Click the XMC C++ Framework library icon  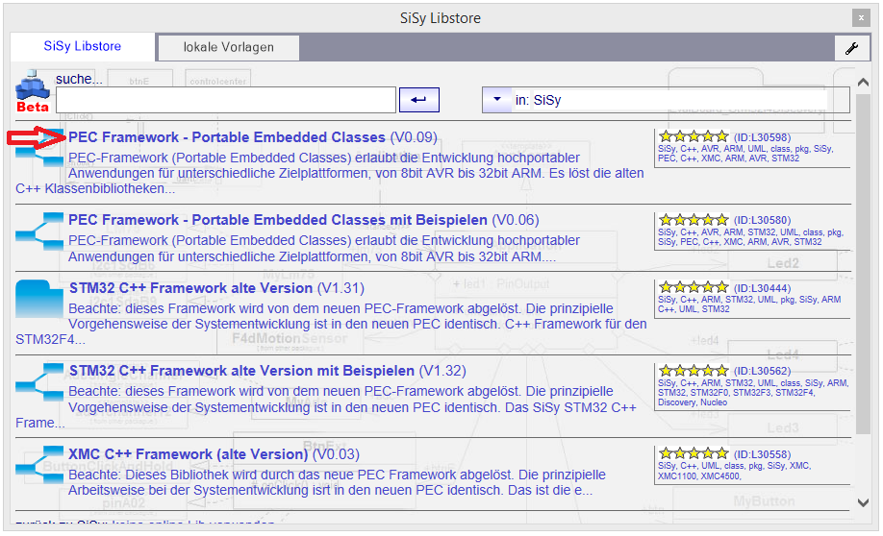tap(40, 466)
